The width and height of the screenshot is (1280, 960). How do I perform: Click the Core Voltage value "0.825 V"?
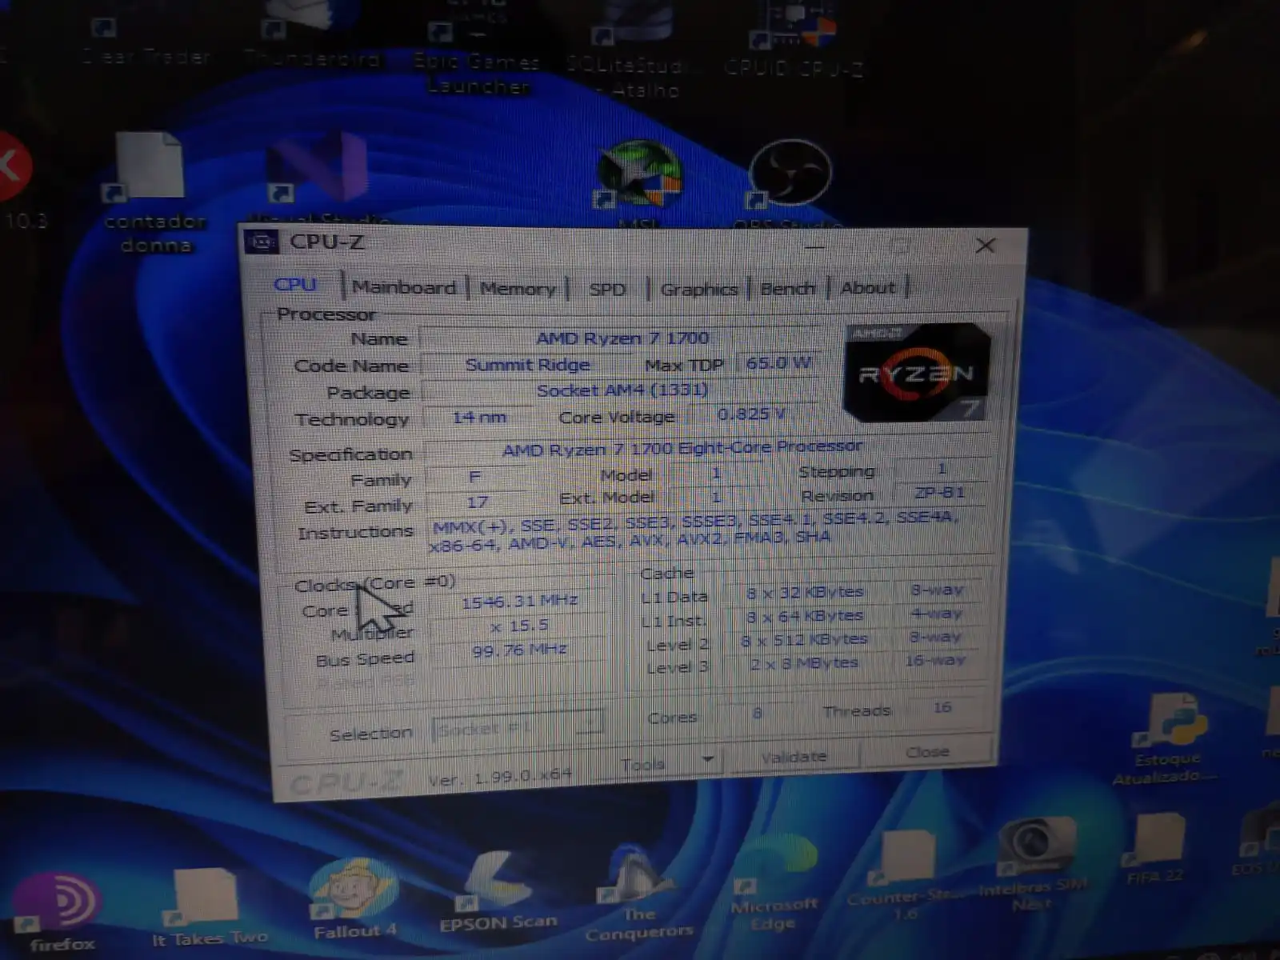(x=750, y=414)
